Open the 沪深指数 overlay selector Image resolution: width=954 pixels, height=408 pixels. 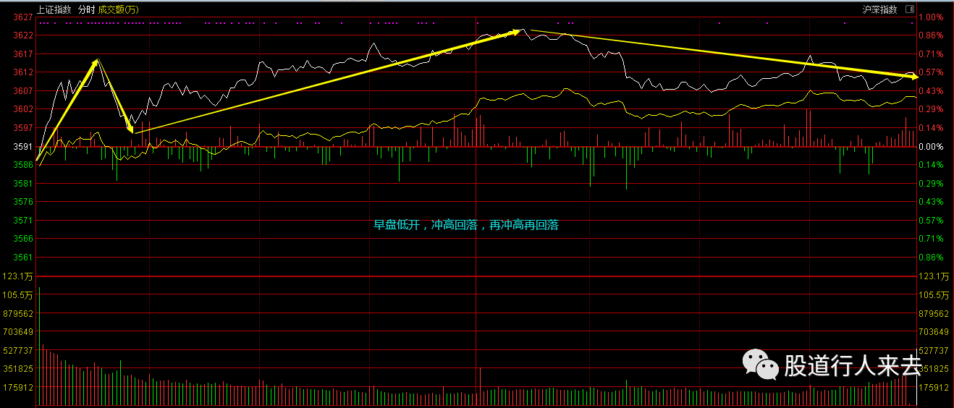tap(879, 9)
